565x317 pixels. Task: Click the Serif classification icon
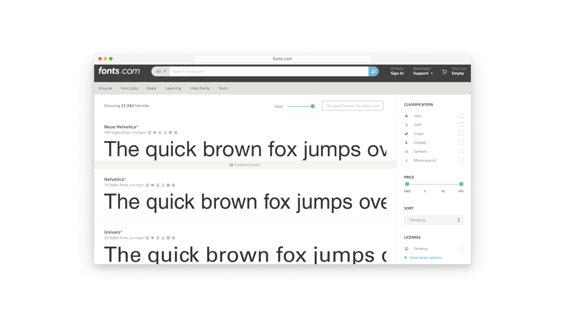[x=406, y=125]
